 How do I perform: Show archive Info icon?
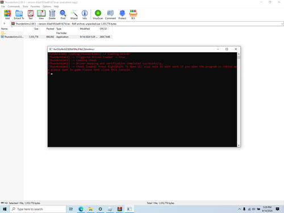pos(85,15)
